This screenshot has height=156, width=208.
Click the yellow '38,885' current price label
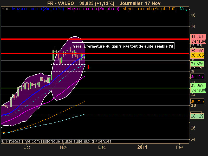pyautogui.click(x=197, y=55)
